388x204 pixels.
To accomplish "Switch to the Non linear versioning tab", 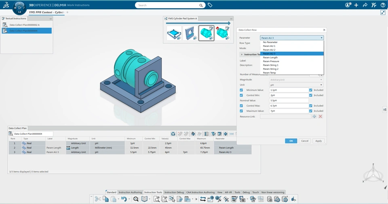I will (273, 192).
